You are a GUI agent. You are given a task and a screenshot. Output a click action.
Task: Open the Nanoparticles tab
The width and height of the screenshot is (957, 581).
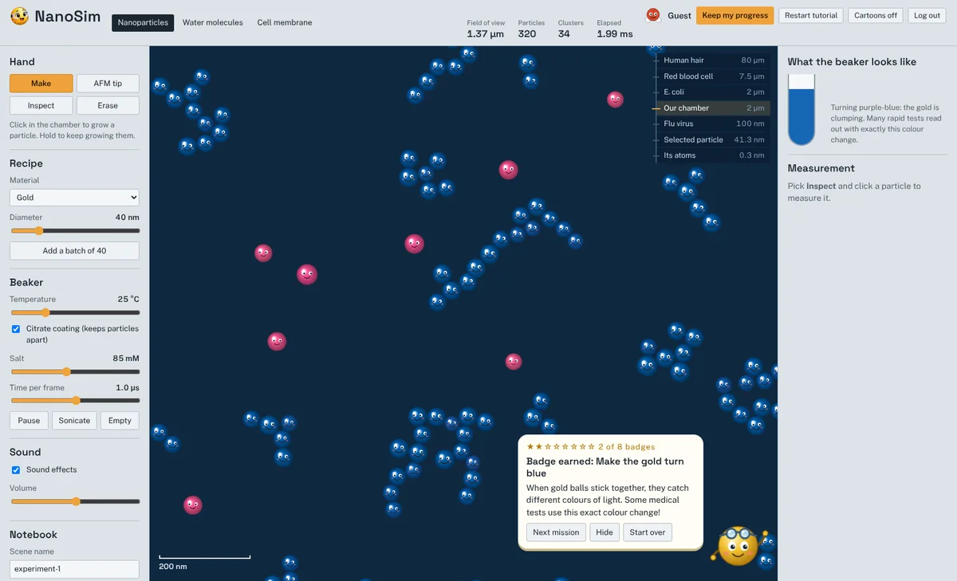144,22
